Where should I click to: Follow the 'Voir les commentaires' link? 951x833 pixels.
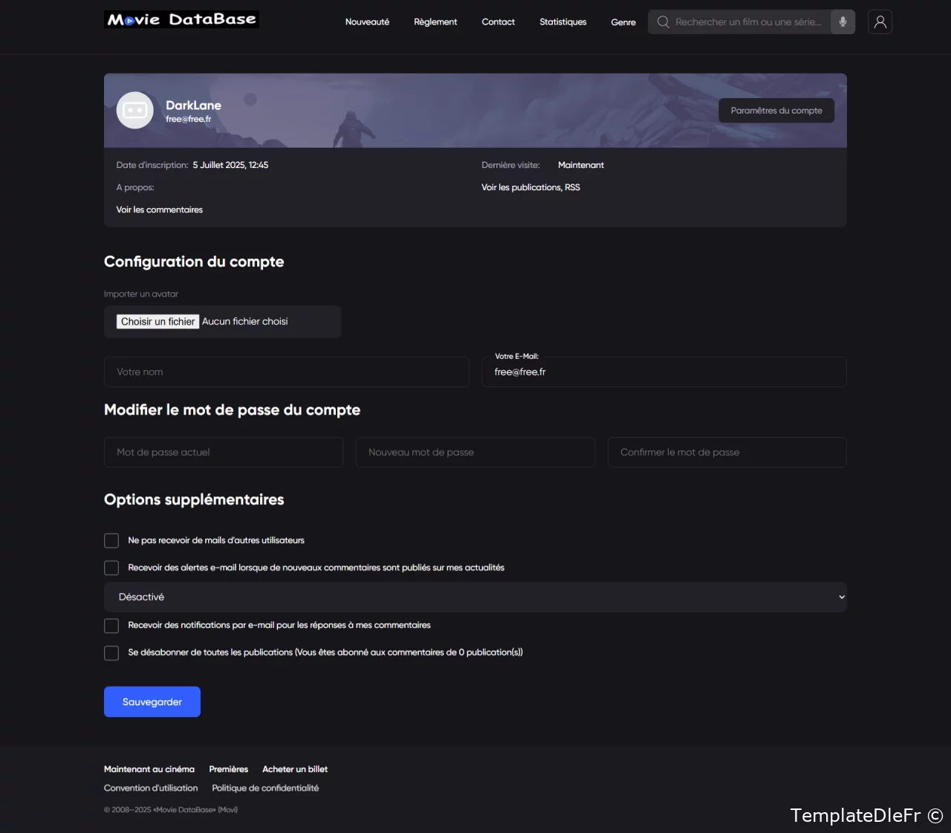[159, 210]
